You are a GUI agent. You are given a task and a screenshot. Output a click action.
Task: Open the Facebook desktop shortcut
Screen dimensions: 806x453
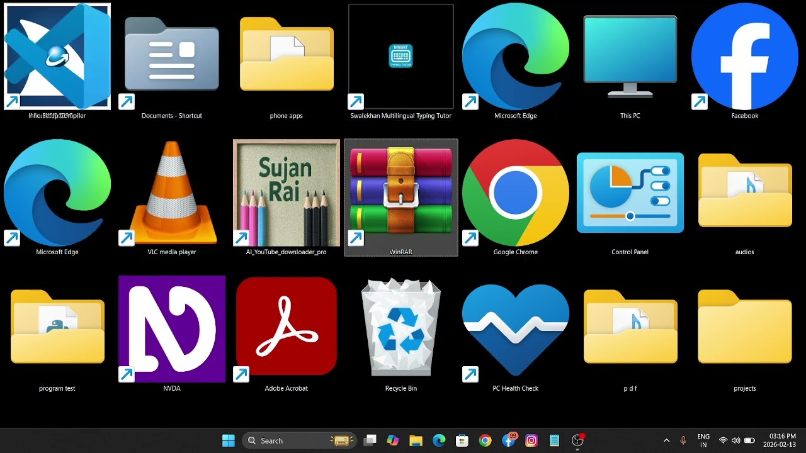tap(745, 62)
